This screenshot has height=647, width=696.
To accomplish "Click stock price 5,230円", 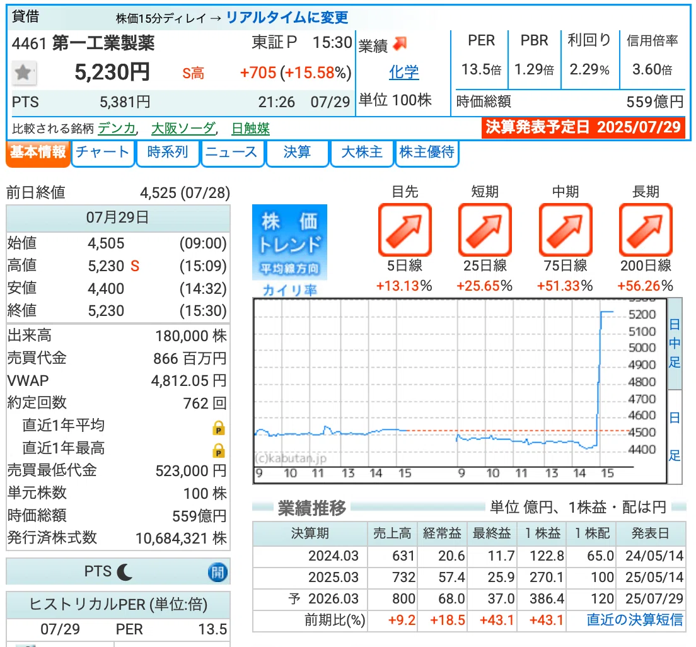I will click(112, 72).
